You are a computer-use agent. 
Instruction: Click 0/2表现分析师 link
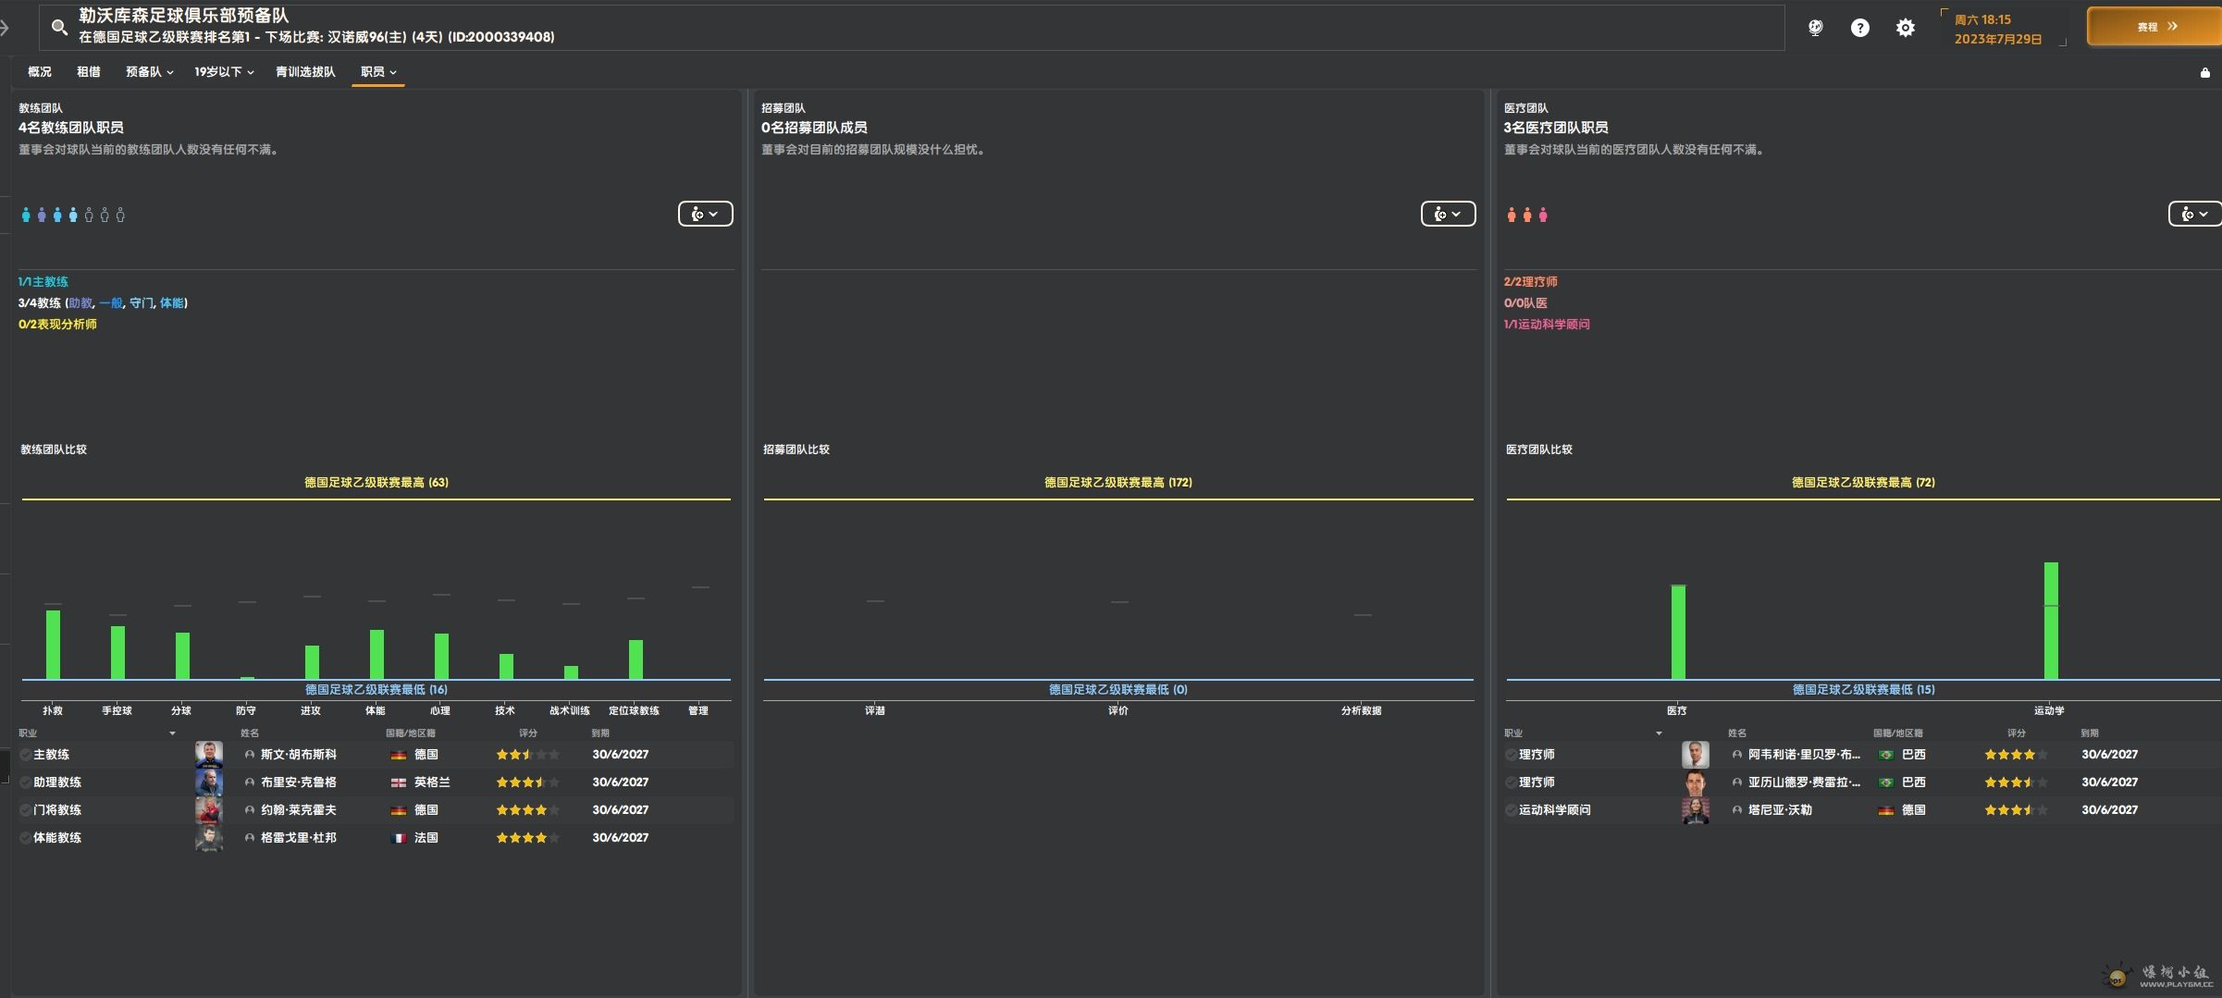[x=57, y=325]
